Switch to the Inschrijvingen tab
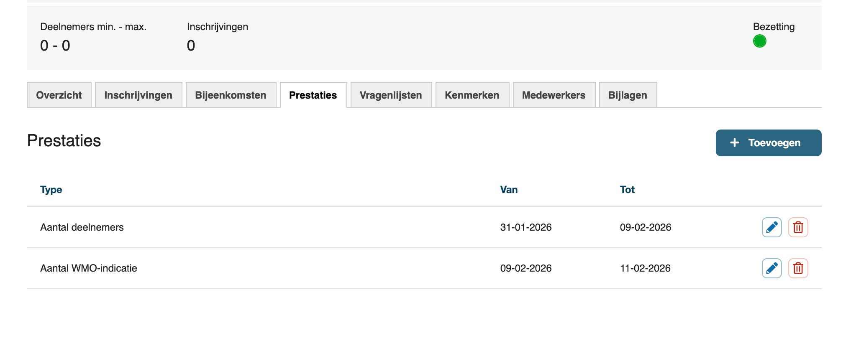The image size is (856, 356). tap(138, 95)
